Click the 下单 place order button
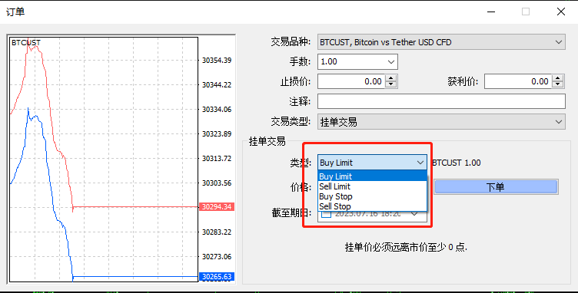The height and width of the screenshot is (293, 578). 496,187
